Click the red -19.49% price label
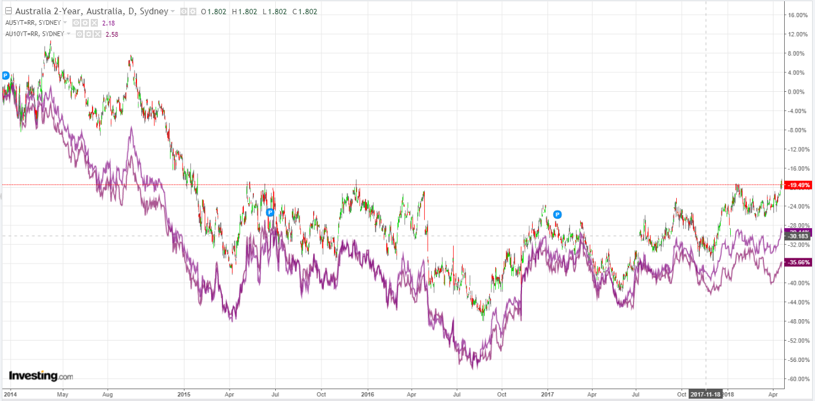The height and width of the screenshot is (401, 815). [797, 185]
